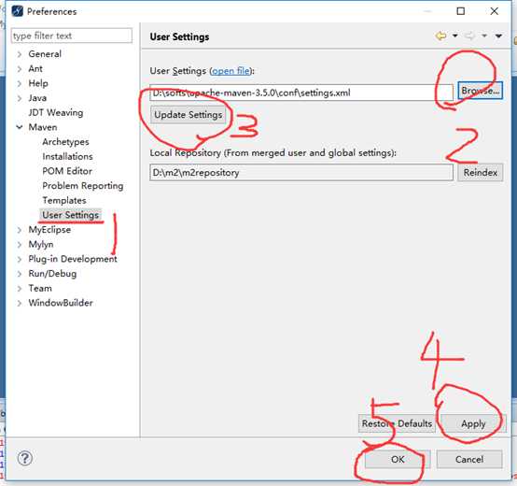Expand the Java tree node
Viewport: 517px width, 486px height.
[19, 98]
